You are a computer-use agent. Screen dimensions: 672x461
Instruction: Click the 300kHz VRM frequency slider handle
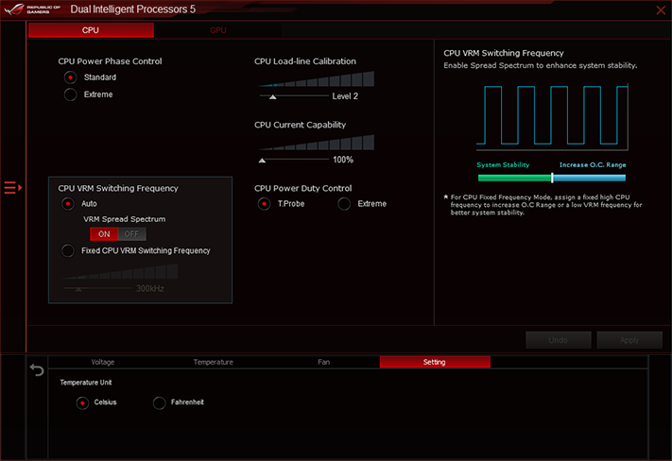tap(78, 289)
